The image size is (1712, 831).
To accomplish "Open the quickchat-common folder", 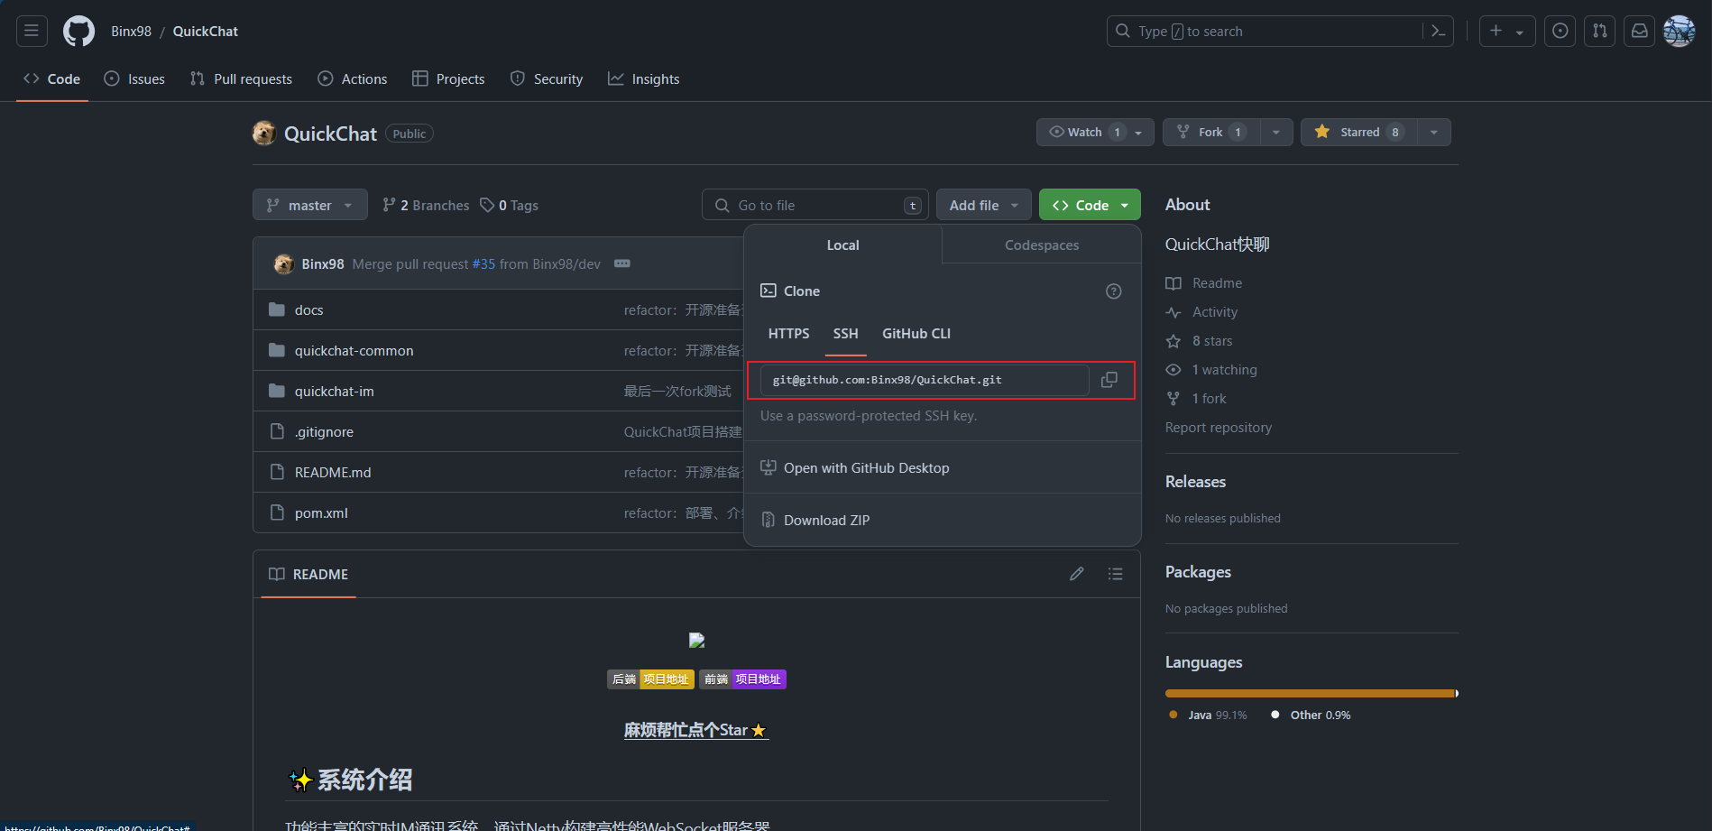I will click(354, 350).
